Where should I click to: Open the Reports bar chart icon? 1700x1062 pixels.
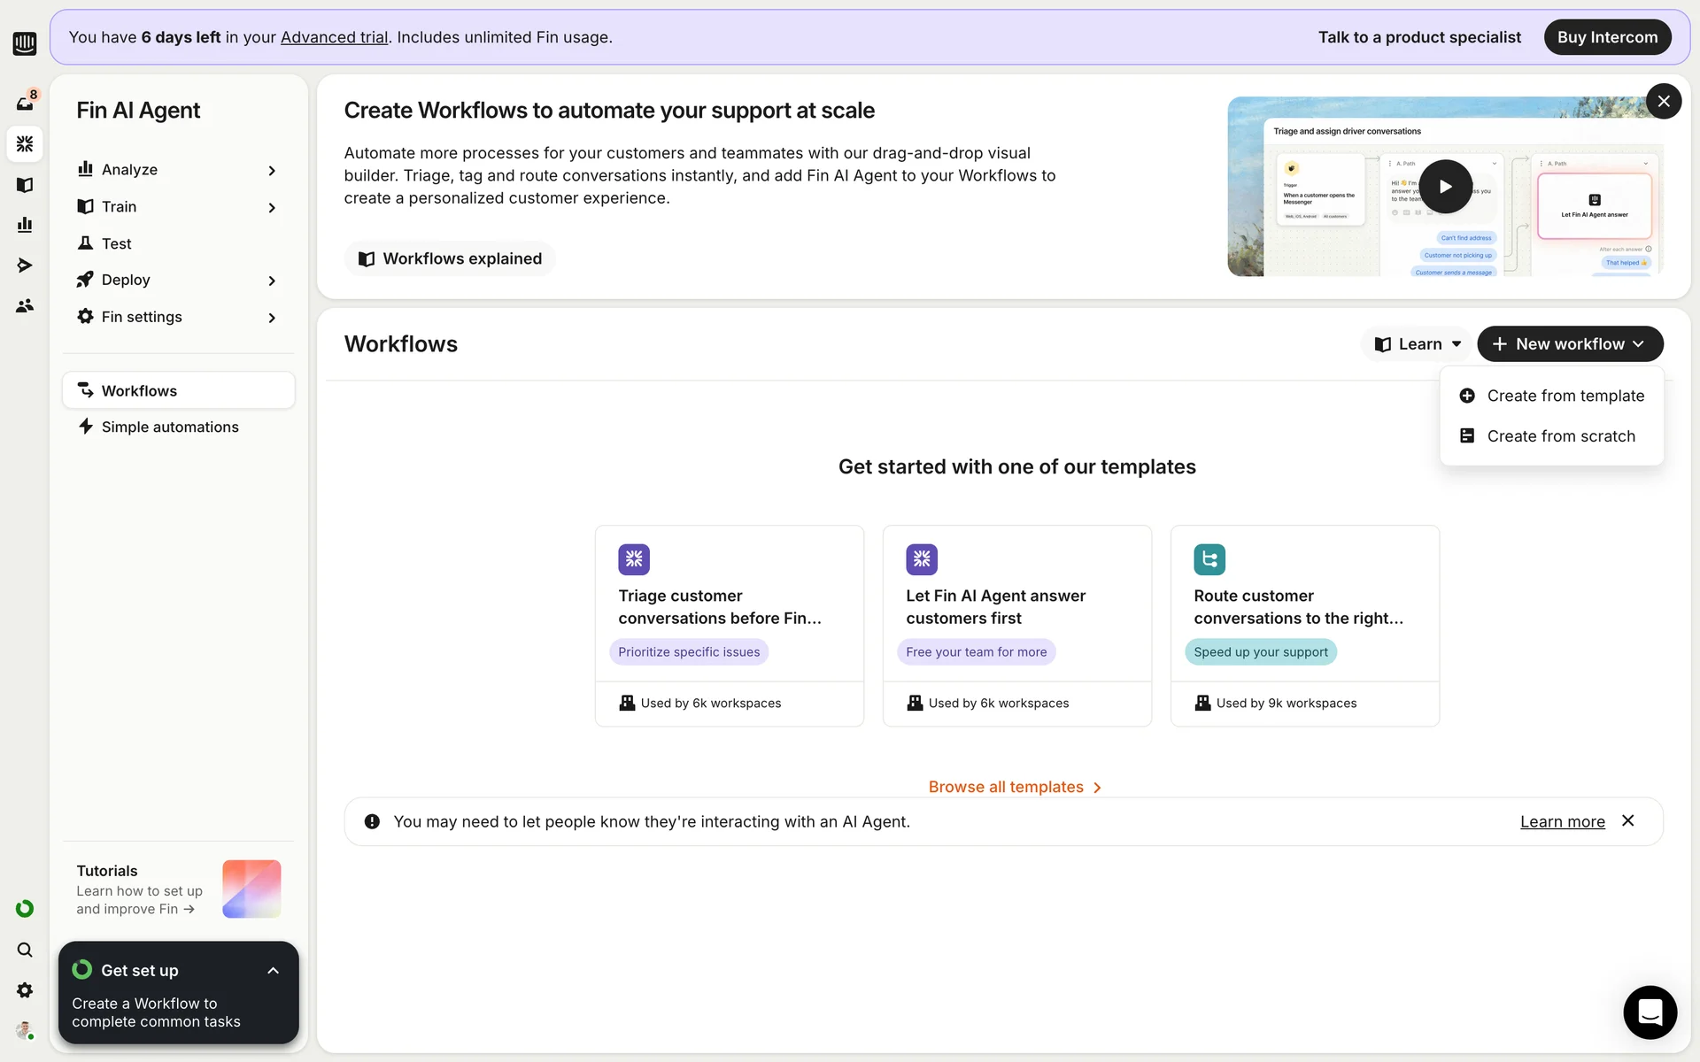tap(25, 225)
